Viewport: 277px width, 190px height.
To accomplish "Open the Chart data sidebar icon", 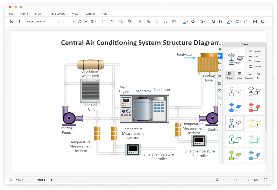I will click(220, 83).
